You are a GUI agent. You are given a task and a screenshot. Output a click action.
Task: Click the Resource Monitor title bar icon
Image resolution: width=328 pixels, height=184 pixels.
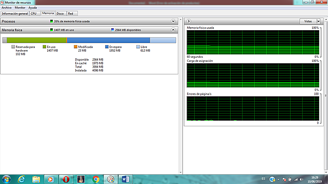pyautogui.click(x=2, y=3)
